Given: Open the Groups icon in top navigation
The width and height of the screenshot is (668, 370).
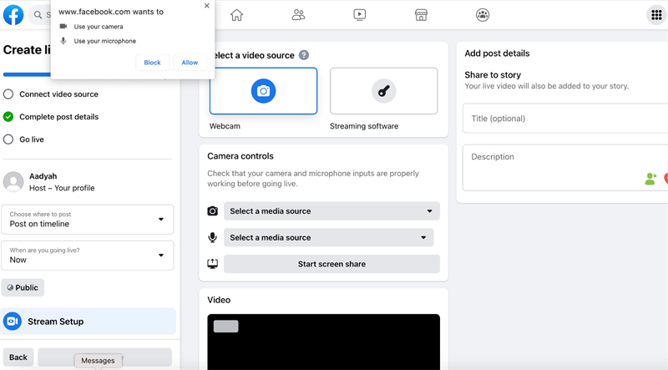Looking at the screenshot, I should click(x=483, y=15).
